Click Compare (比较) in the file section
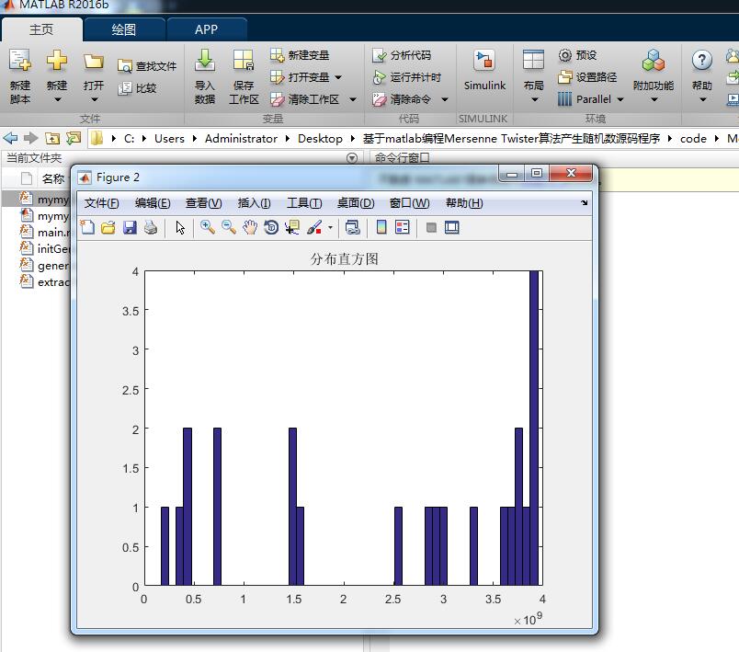This screenshot has width=739, height=652. [x=138, y=88]
